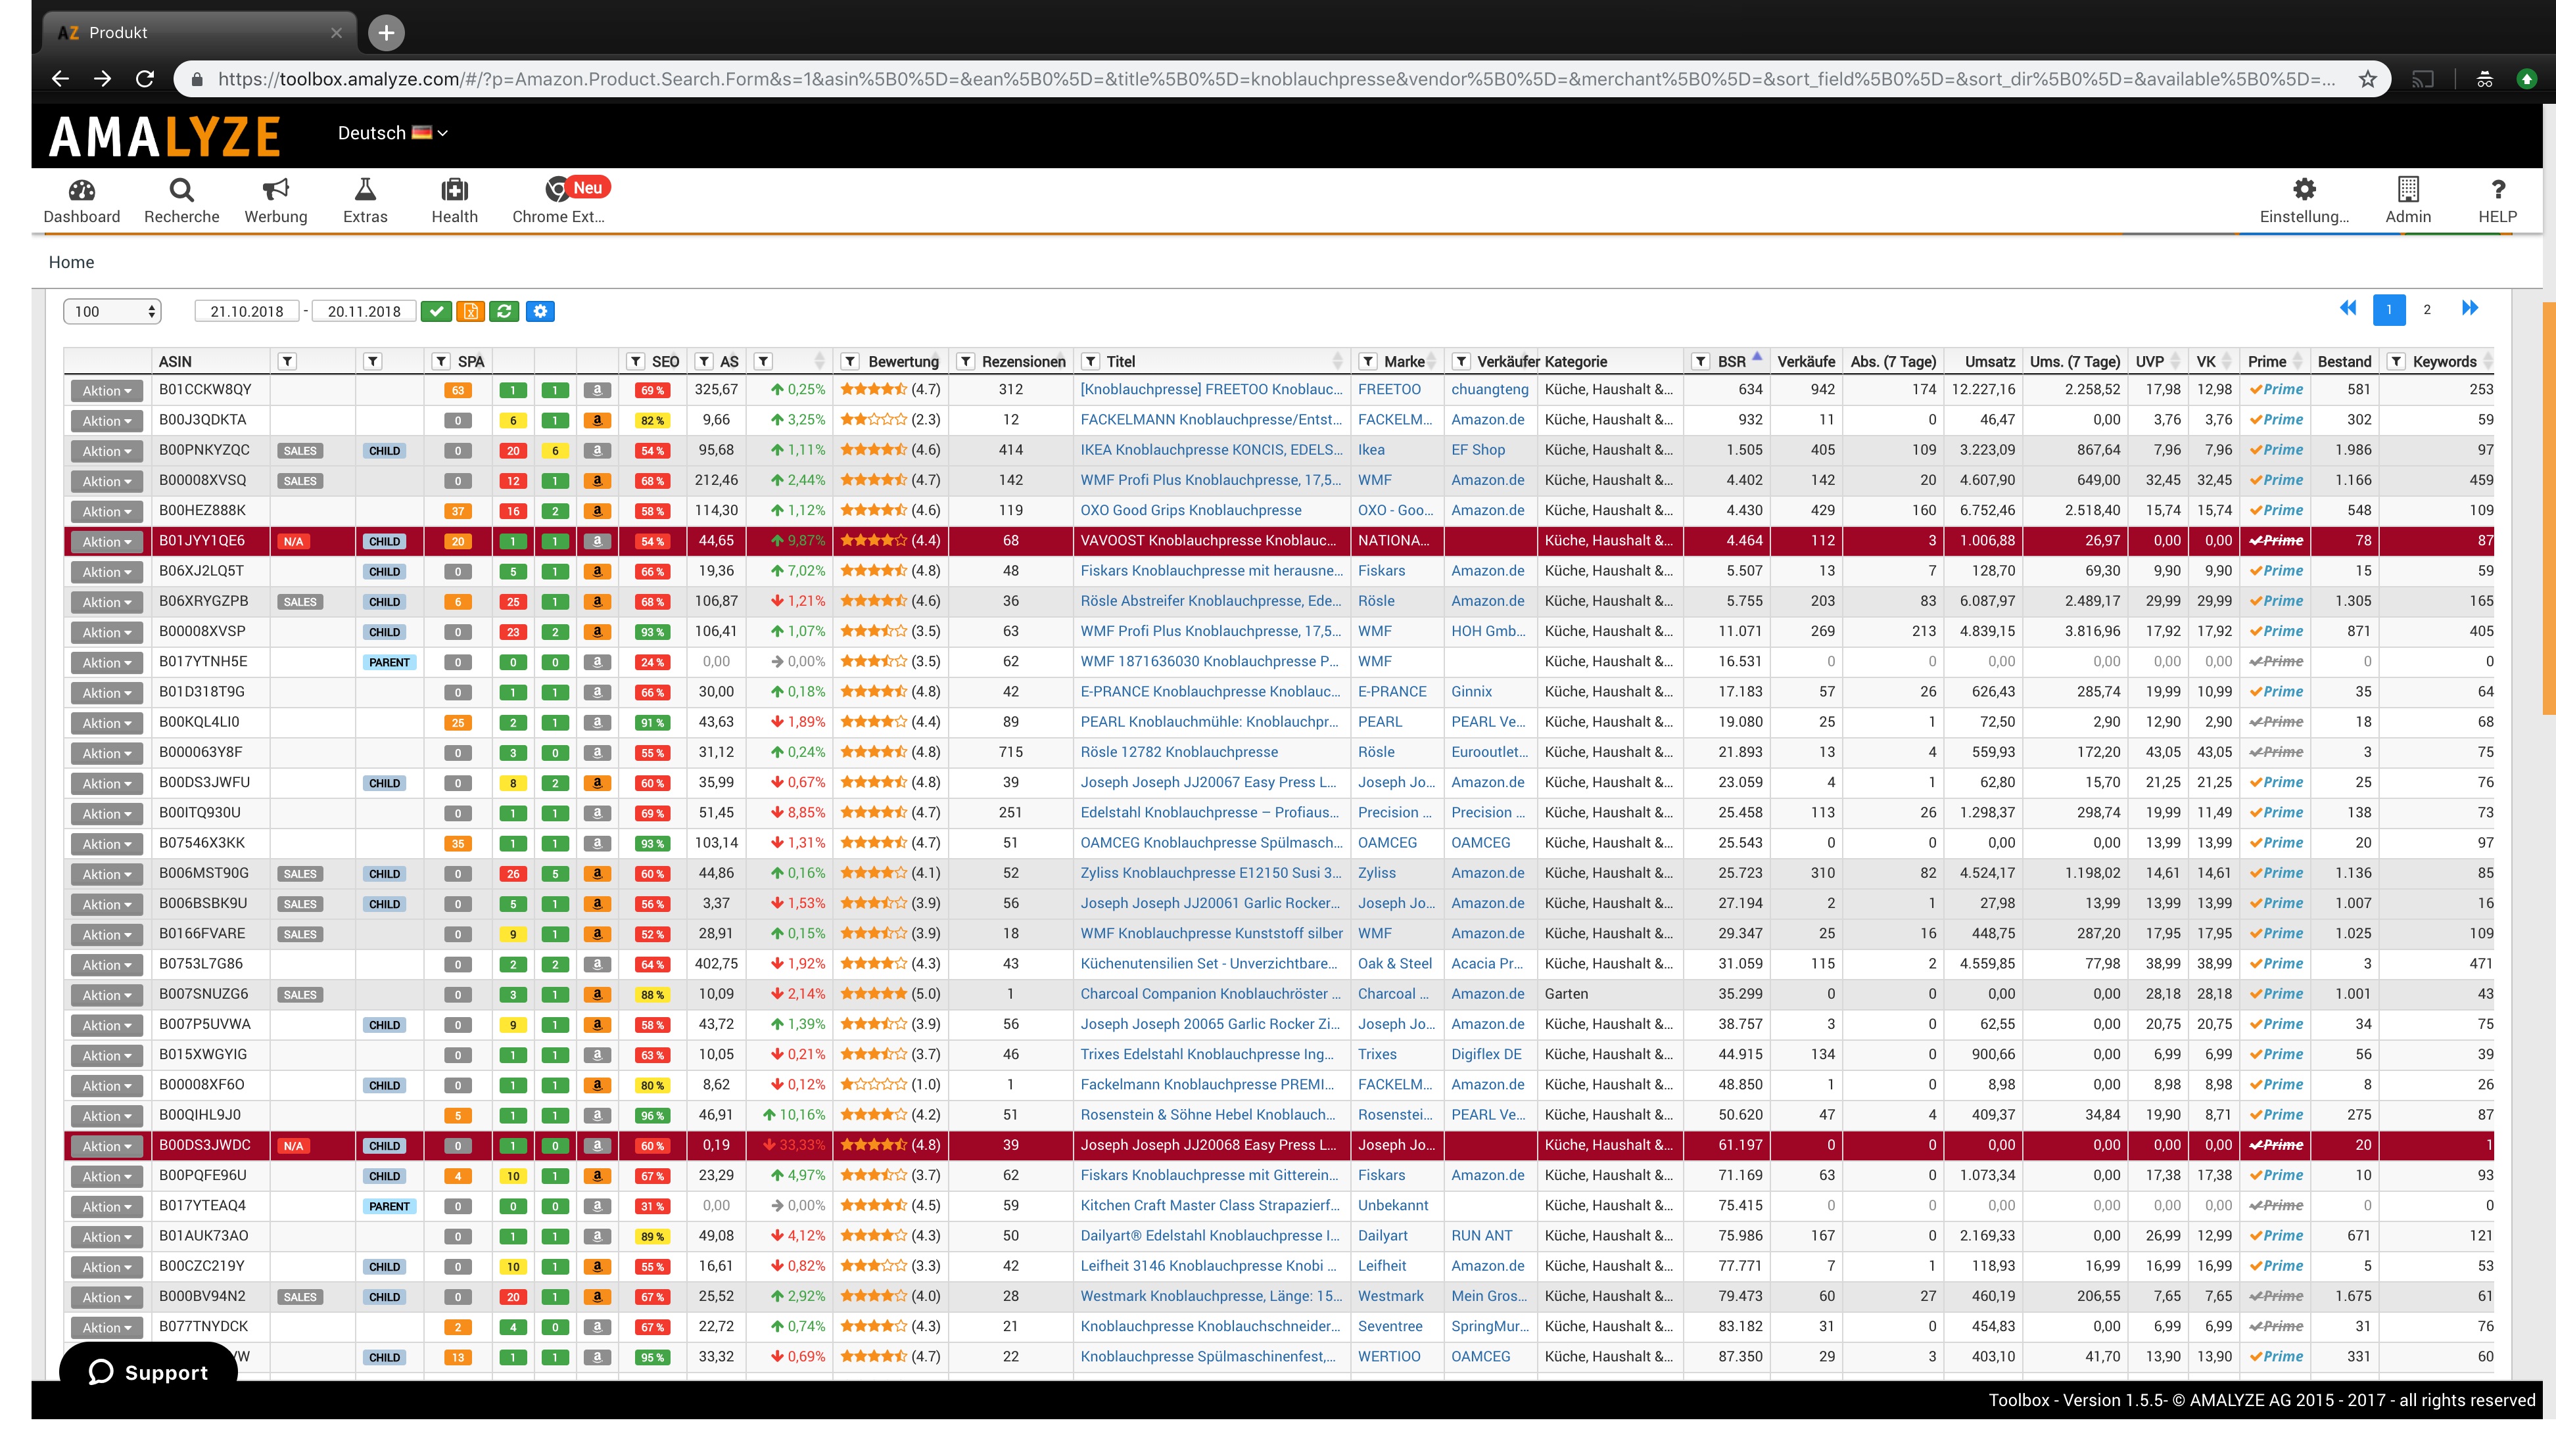Click the green refresh icon
This screenshot has height=1456, width=2556.
coord(504,311)
